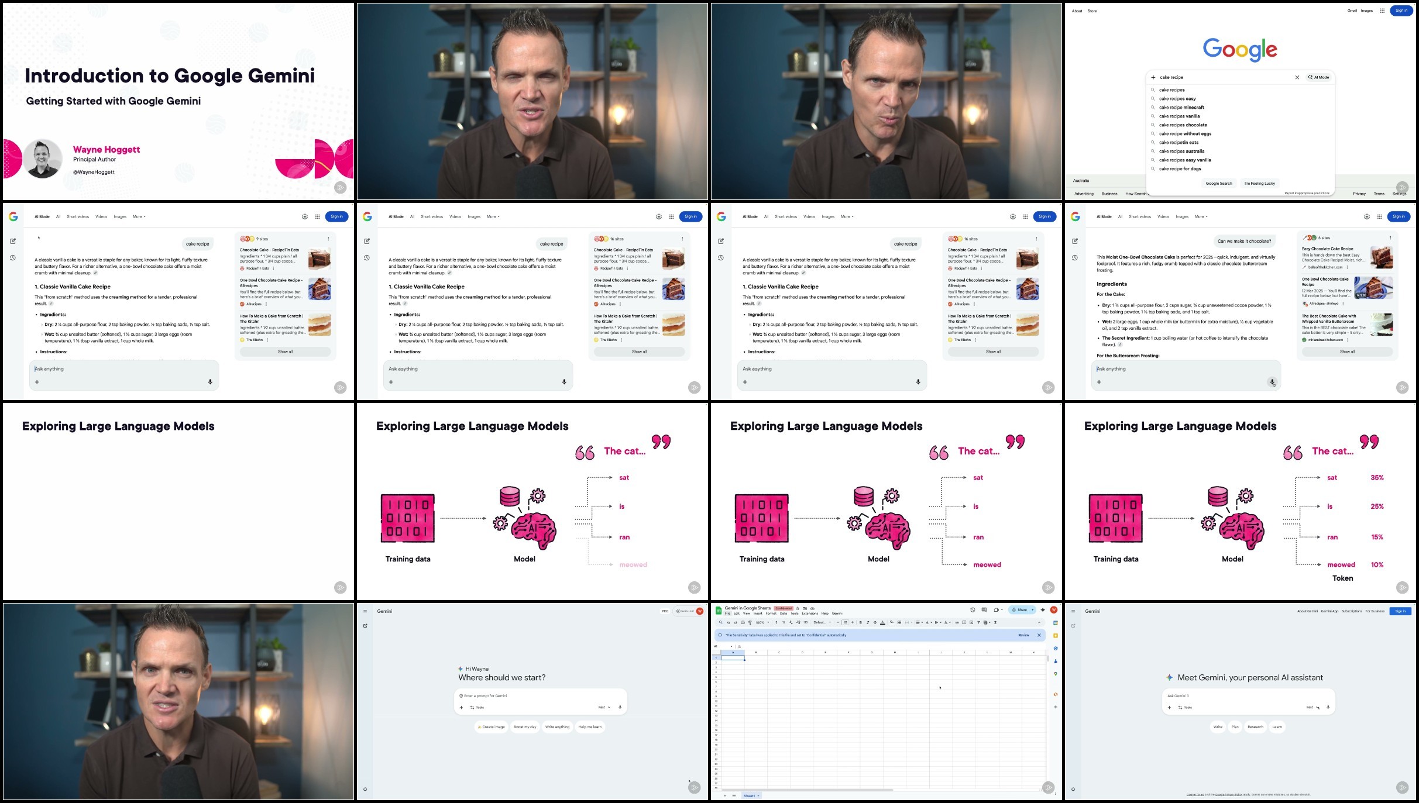Open Data menu in Google Sheets

[784, 614]
